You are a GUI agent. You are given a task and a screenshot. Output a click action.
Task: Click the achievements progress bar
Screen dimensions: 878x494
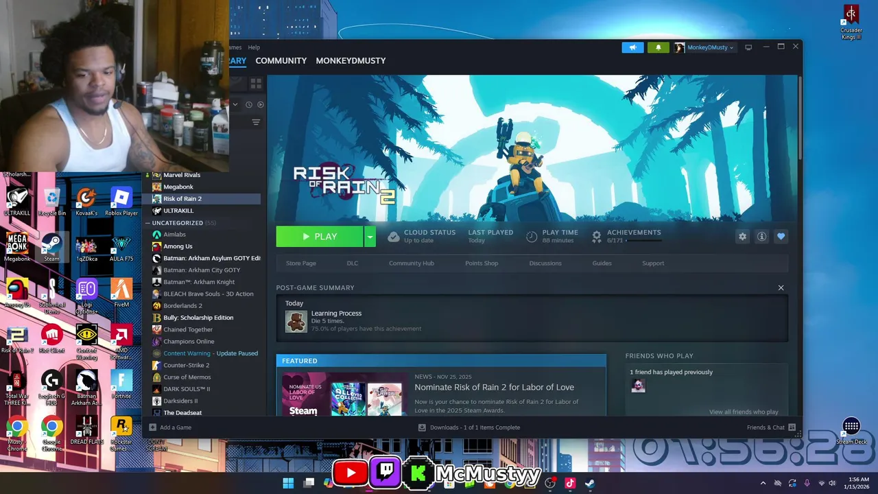click(643, 241)
